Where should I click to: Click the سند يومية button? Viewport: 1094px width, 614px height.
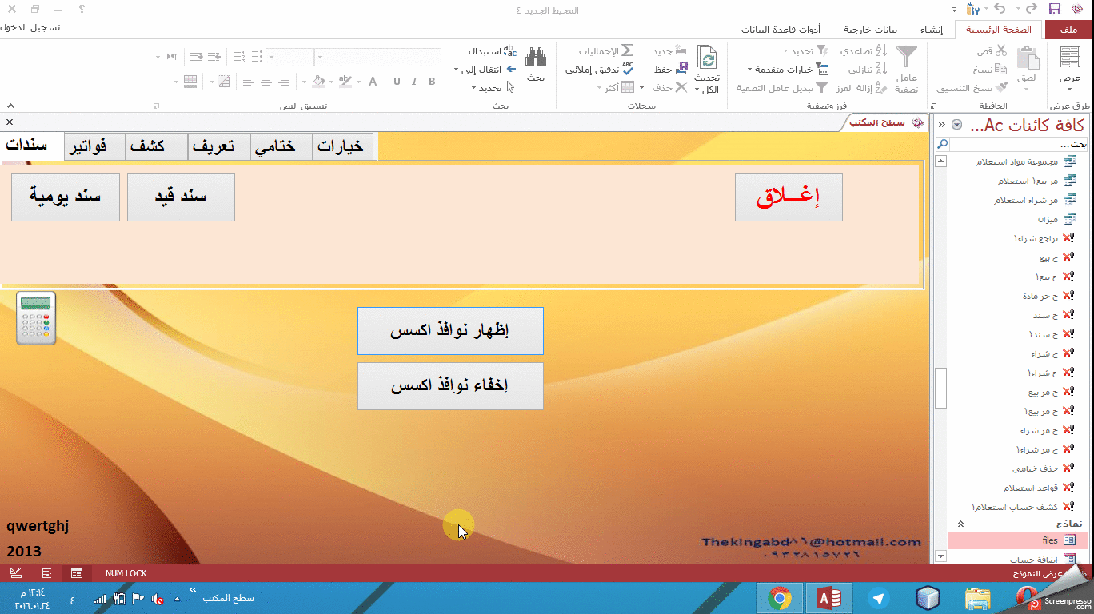pyautogui.click(x=66, y=197)
